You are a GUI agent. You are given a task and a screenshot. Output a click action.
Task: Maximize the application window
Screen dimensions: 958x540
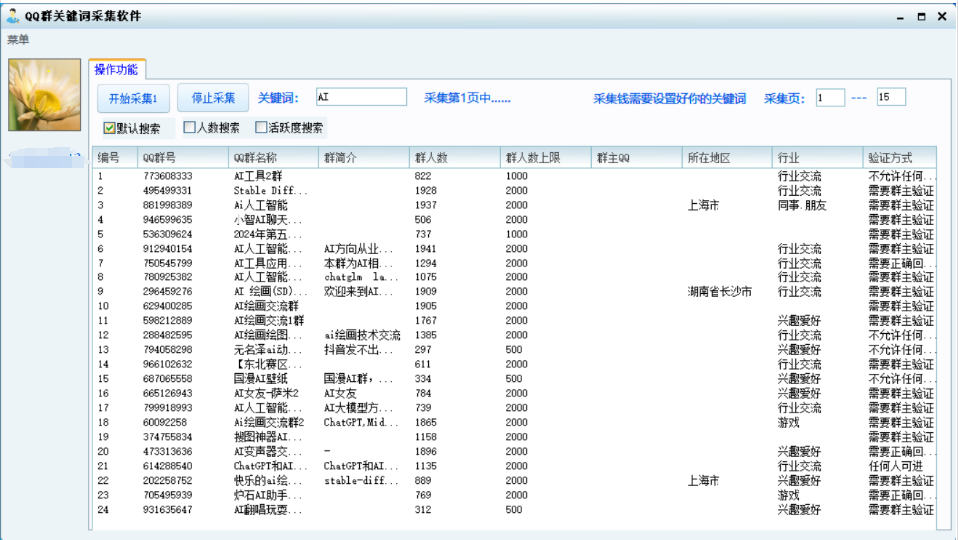click(921, 17)
